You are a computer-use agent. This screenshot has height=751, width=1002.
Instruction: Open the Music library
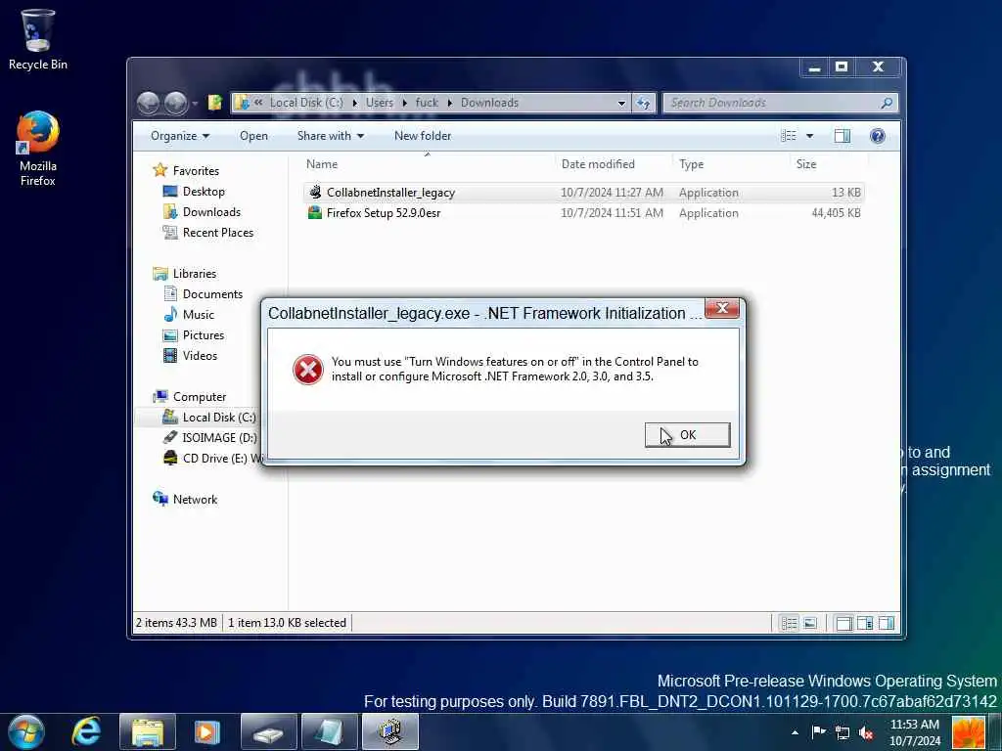[x=198, y=314]
